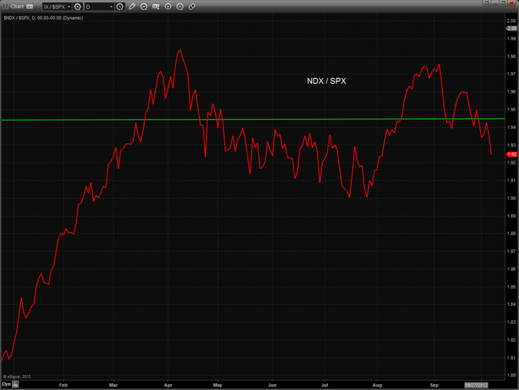The width and height of the screenshot is (519, 390).
Task: Click the interval clock icon
Action: (x=120, y=7)
